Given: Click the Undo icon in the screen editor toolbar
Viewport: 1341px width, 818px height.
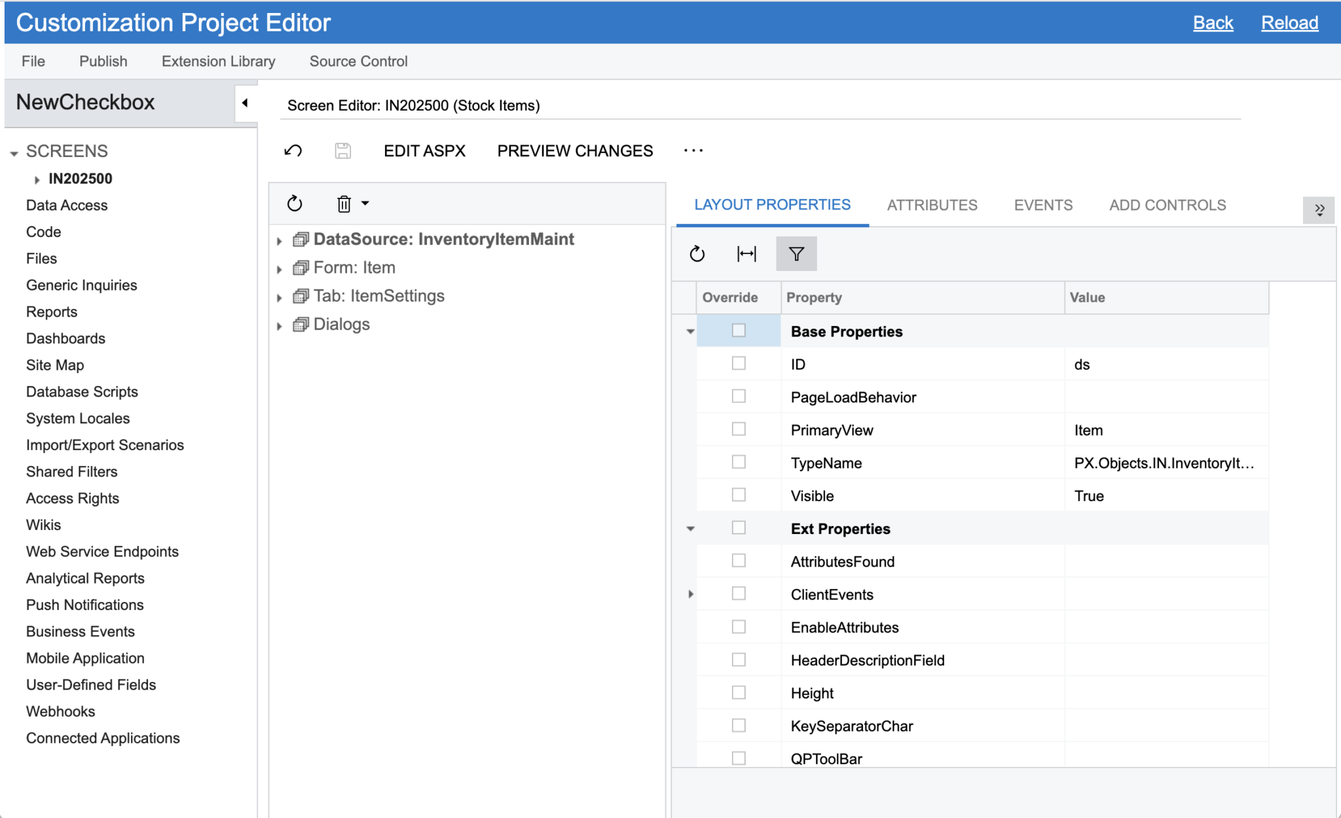Looking at the screenshot, I should click(293, 151).
